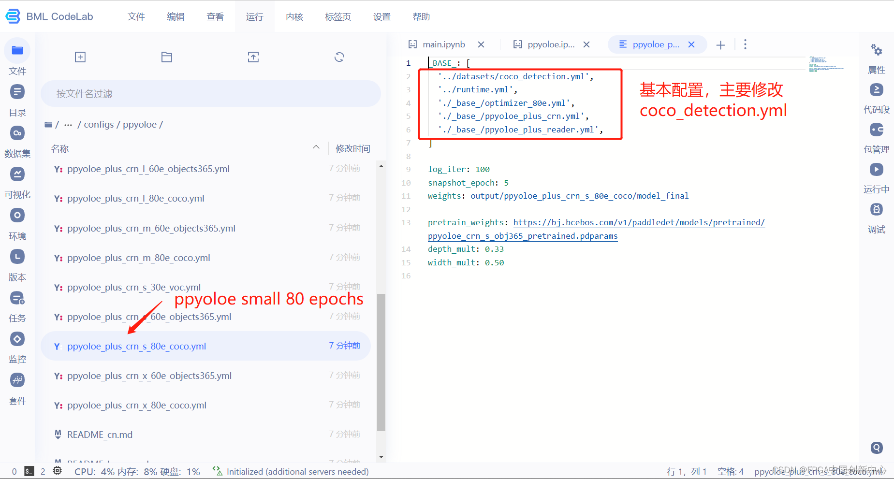This screenshot has width=894, height=479.
Task: Expand the breadcrumb ellipsis path
Action: click(x=68, y=125)
